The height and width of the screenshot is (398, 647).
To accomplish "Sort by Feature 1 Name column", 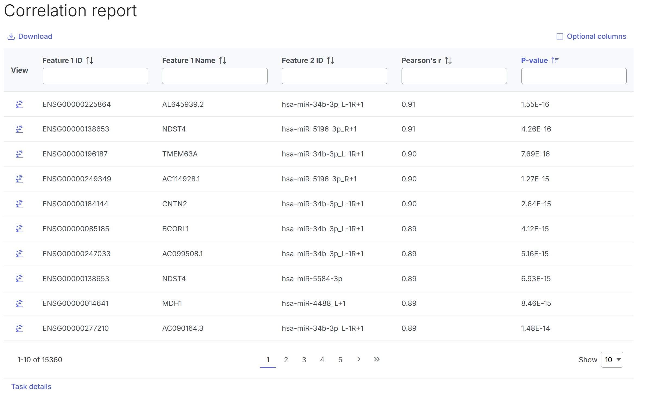I will (223, 60).
